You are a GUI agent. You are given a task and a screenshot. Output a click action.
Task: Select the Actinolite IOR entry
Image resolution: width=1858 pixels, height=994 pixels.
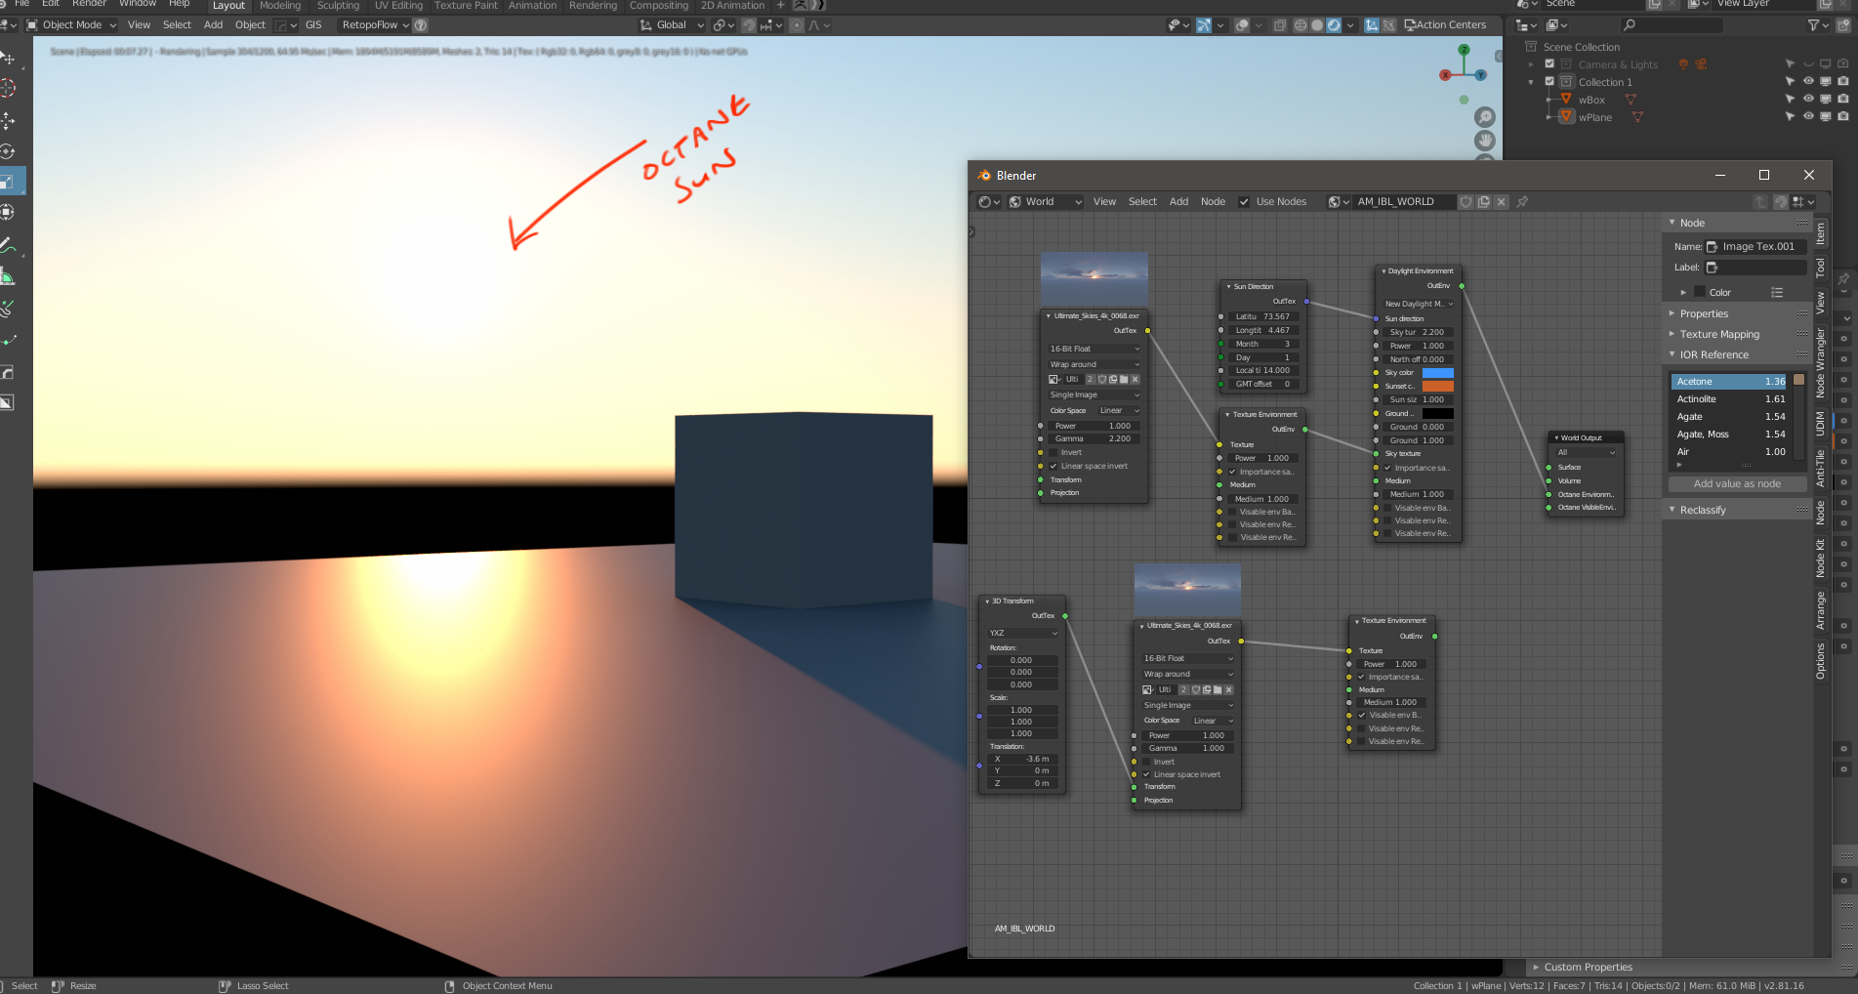click(x=1729, y=399)
